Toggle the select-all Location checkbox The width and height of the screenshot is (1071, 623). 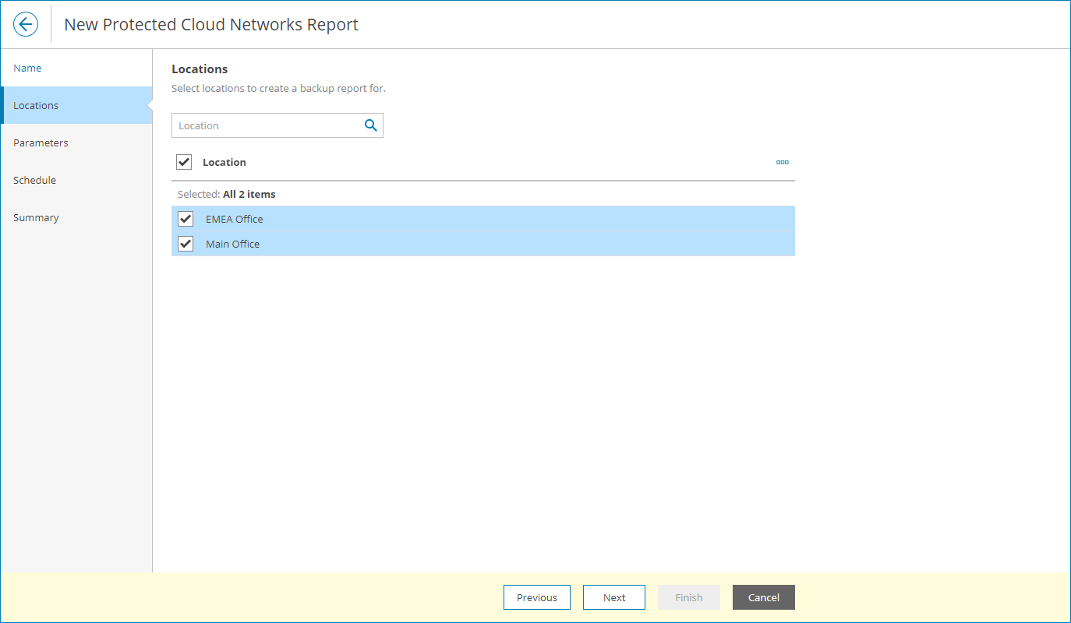tap(184, 162)
